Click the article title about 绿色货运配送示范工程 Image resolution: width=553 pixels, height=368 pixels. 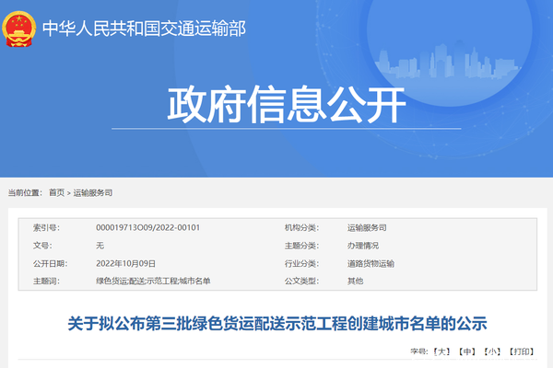click(x=276, y=323)
